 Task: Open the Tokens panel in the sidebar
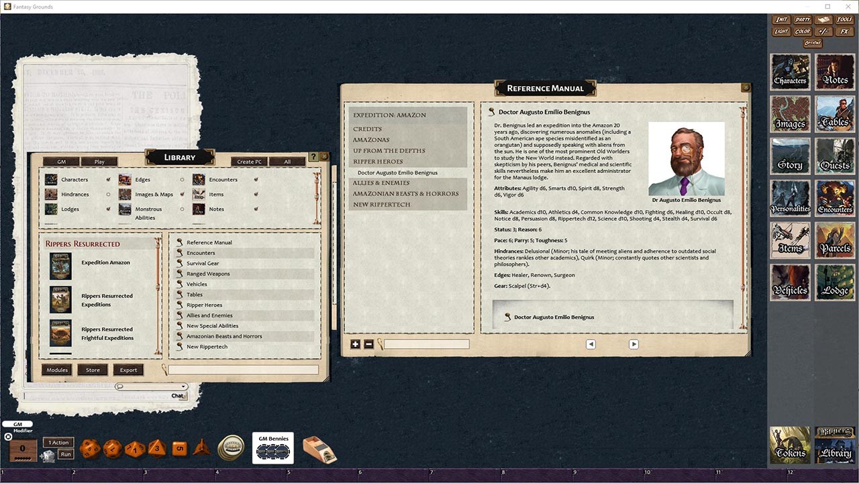[790, 444]
